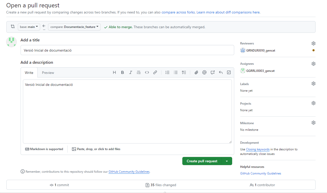This screenshot has height=193, width=327.
Task: Open the base: main branch dropdown
Action: point(29,27)
